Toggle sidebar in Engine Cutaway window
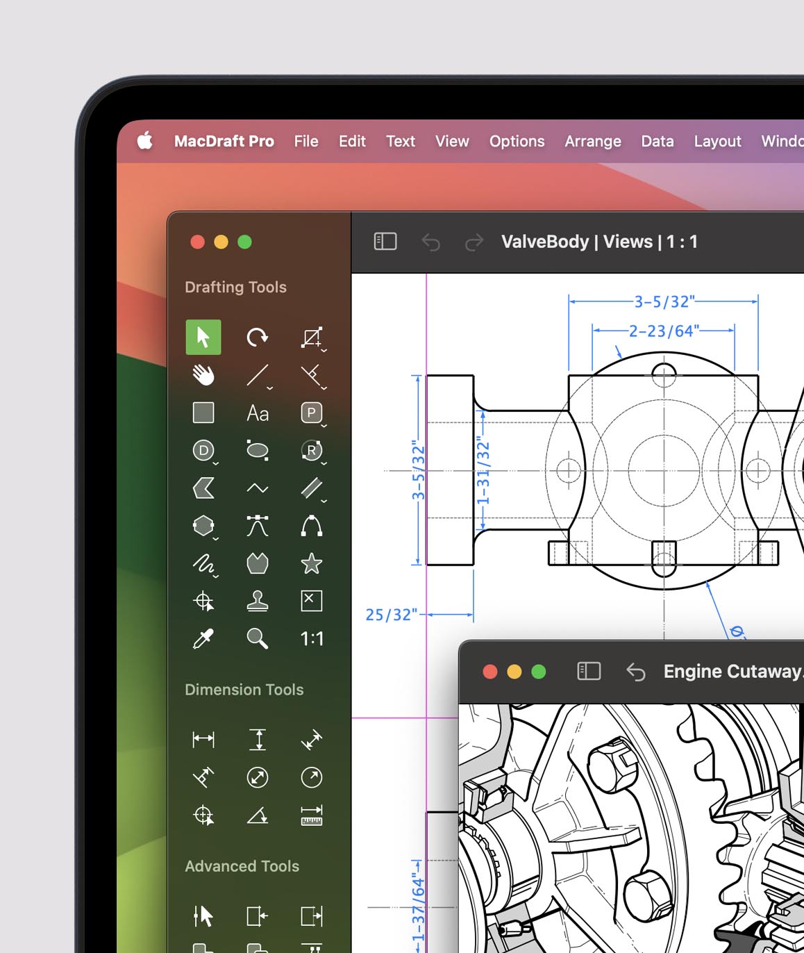804x953 pixels. tap(589, 671)
